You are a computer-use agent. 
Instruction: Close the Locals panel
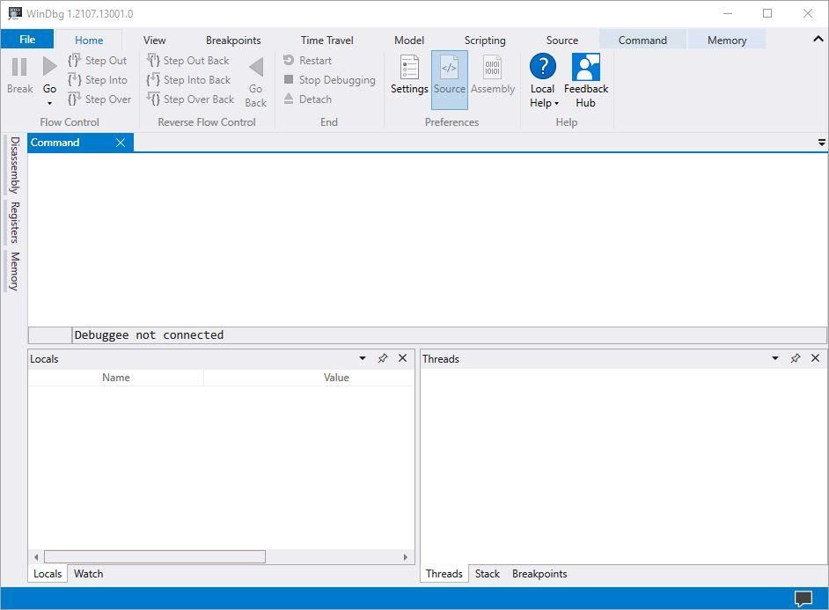tap(403, 358)
